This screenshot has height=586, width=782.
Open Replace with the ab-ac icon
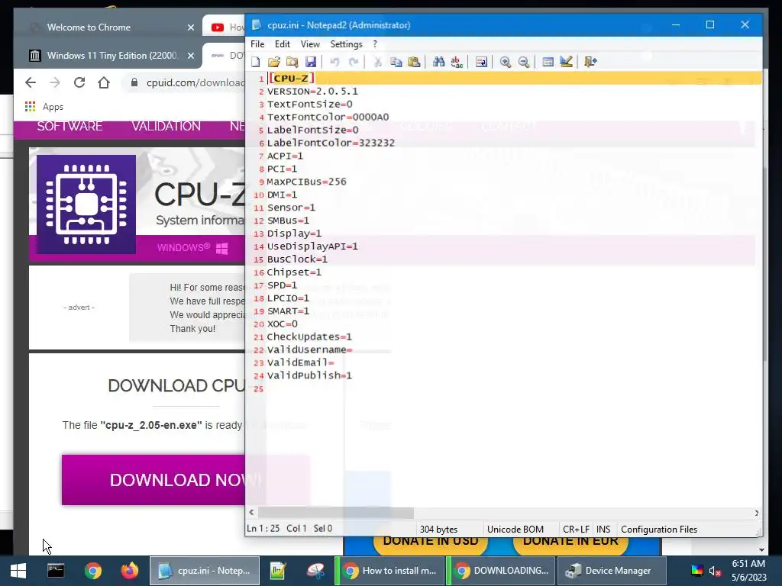point(457,62)
